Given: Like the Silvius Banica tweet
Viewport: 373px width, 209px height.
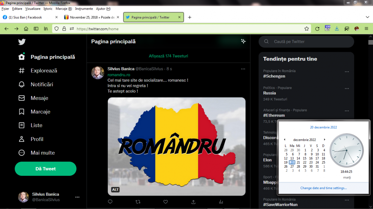Looking at the screenshot, I should pos(165,202).
